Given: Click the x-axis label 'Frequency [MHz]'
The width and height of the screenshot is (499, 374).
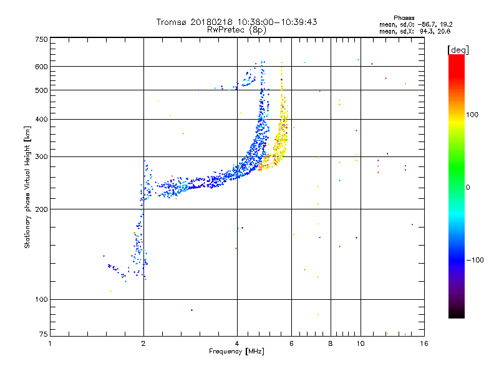Looking at the screenshot, I should pos(236,352).
